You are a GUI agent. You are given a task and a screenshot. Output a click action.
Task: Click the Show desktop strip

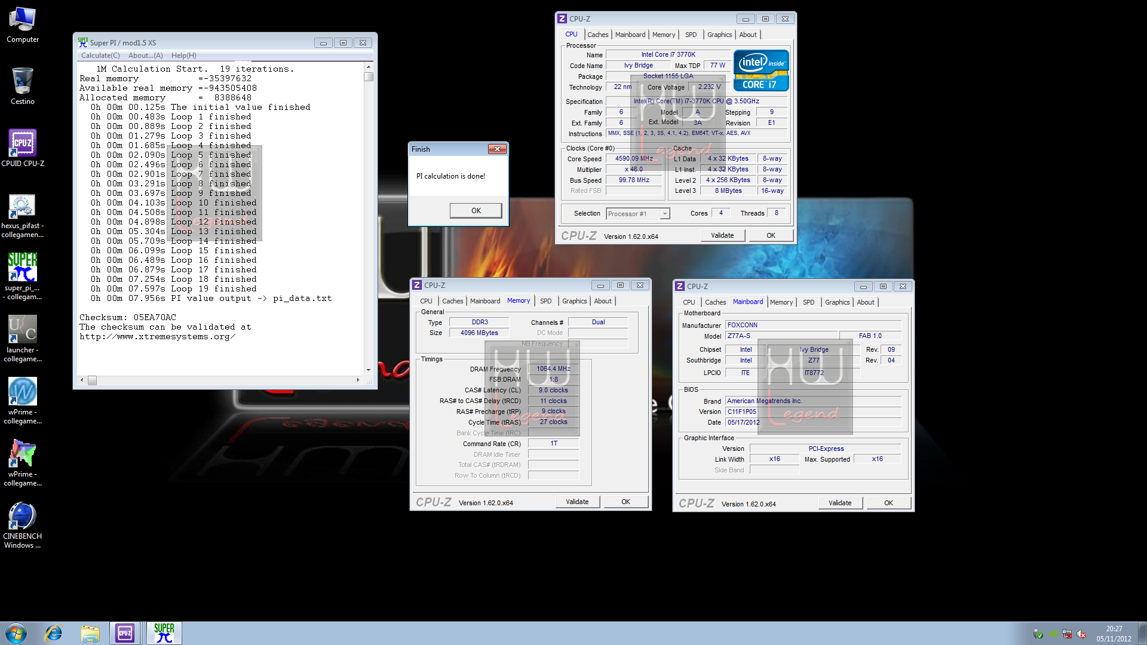pyautogui.click(x=1142, y=633)
